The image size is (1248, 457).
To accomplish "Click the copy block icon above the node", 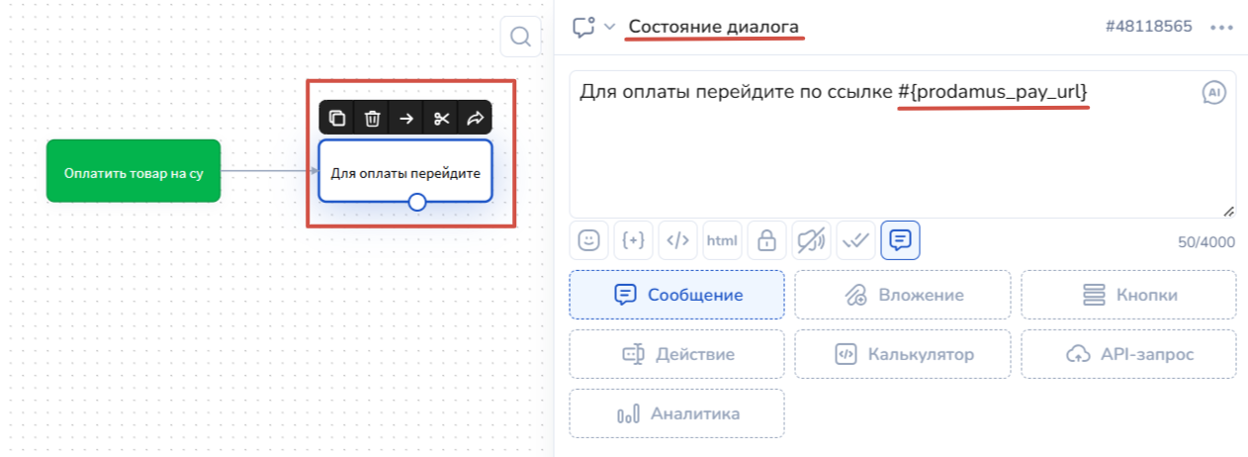I will click(x=337, y=119).
